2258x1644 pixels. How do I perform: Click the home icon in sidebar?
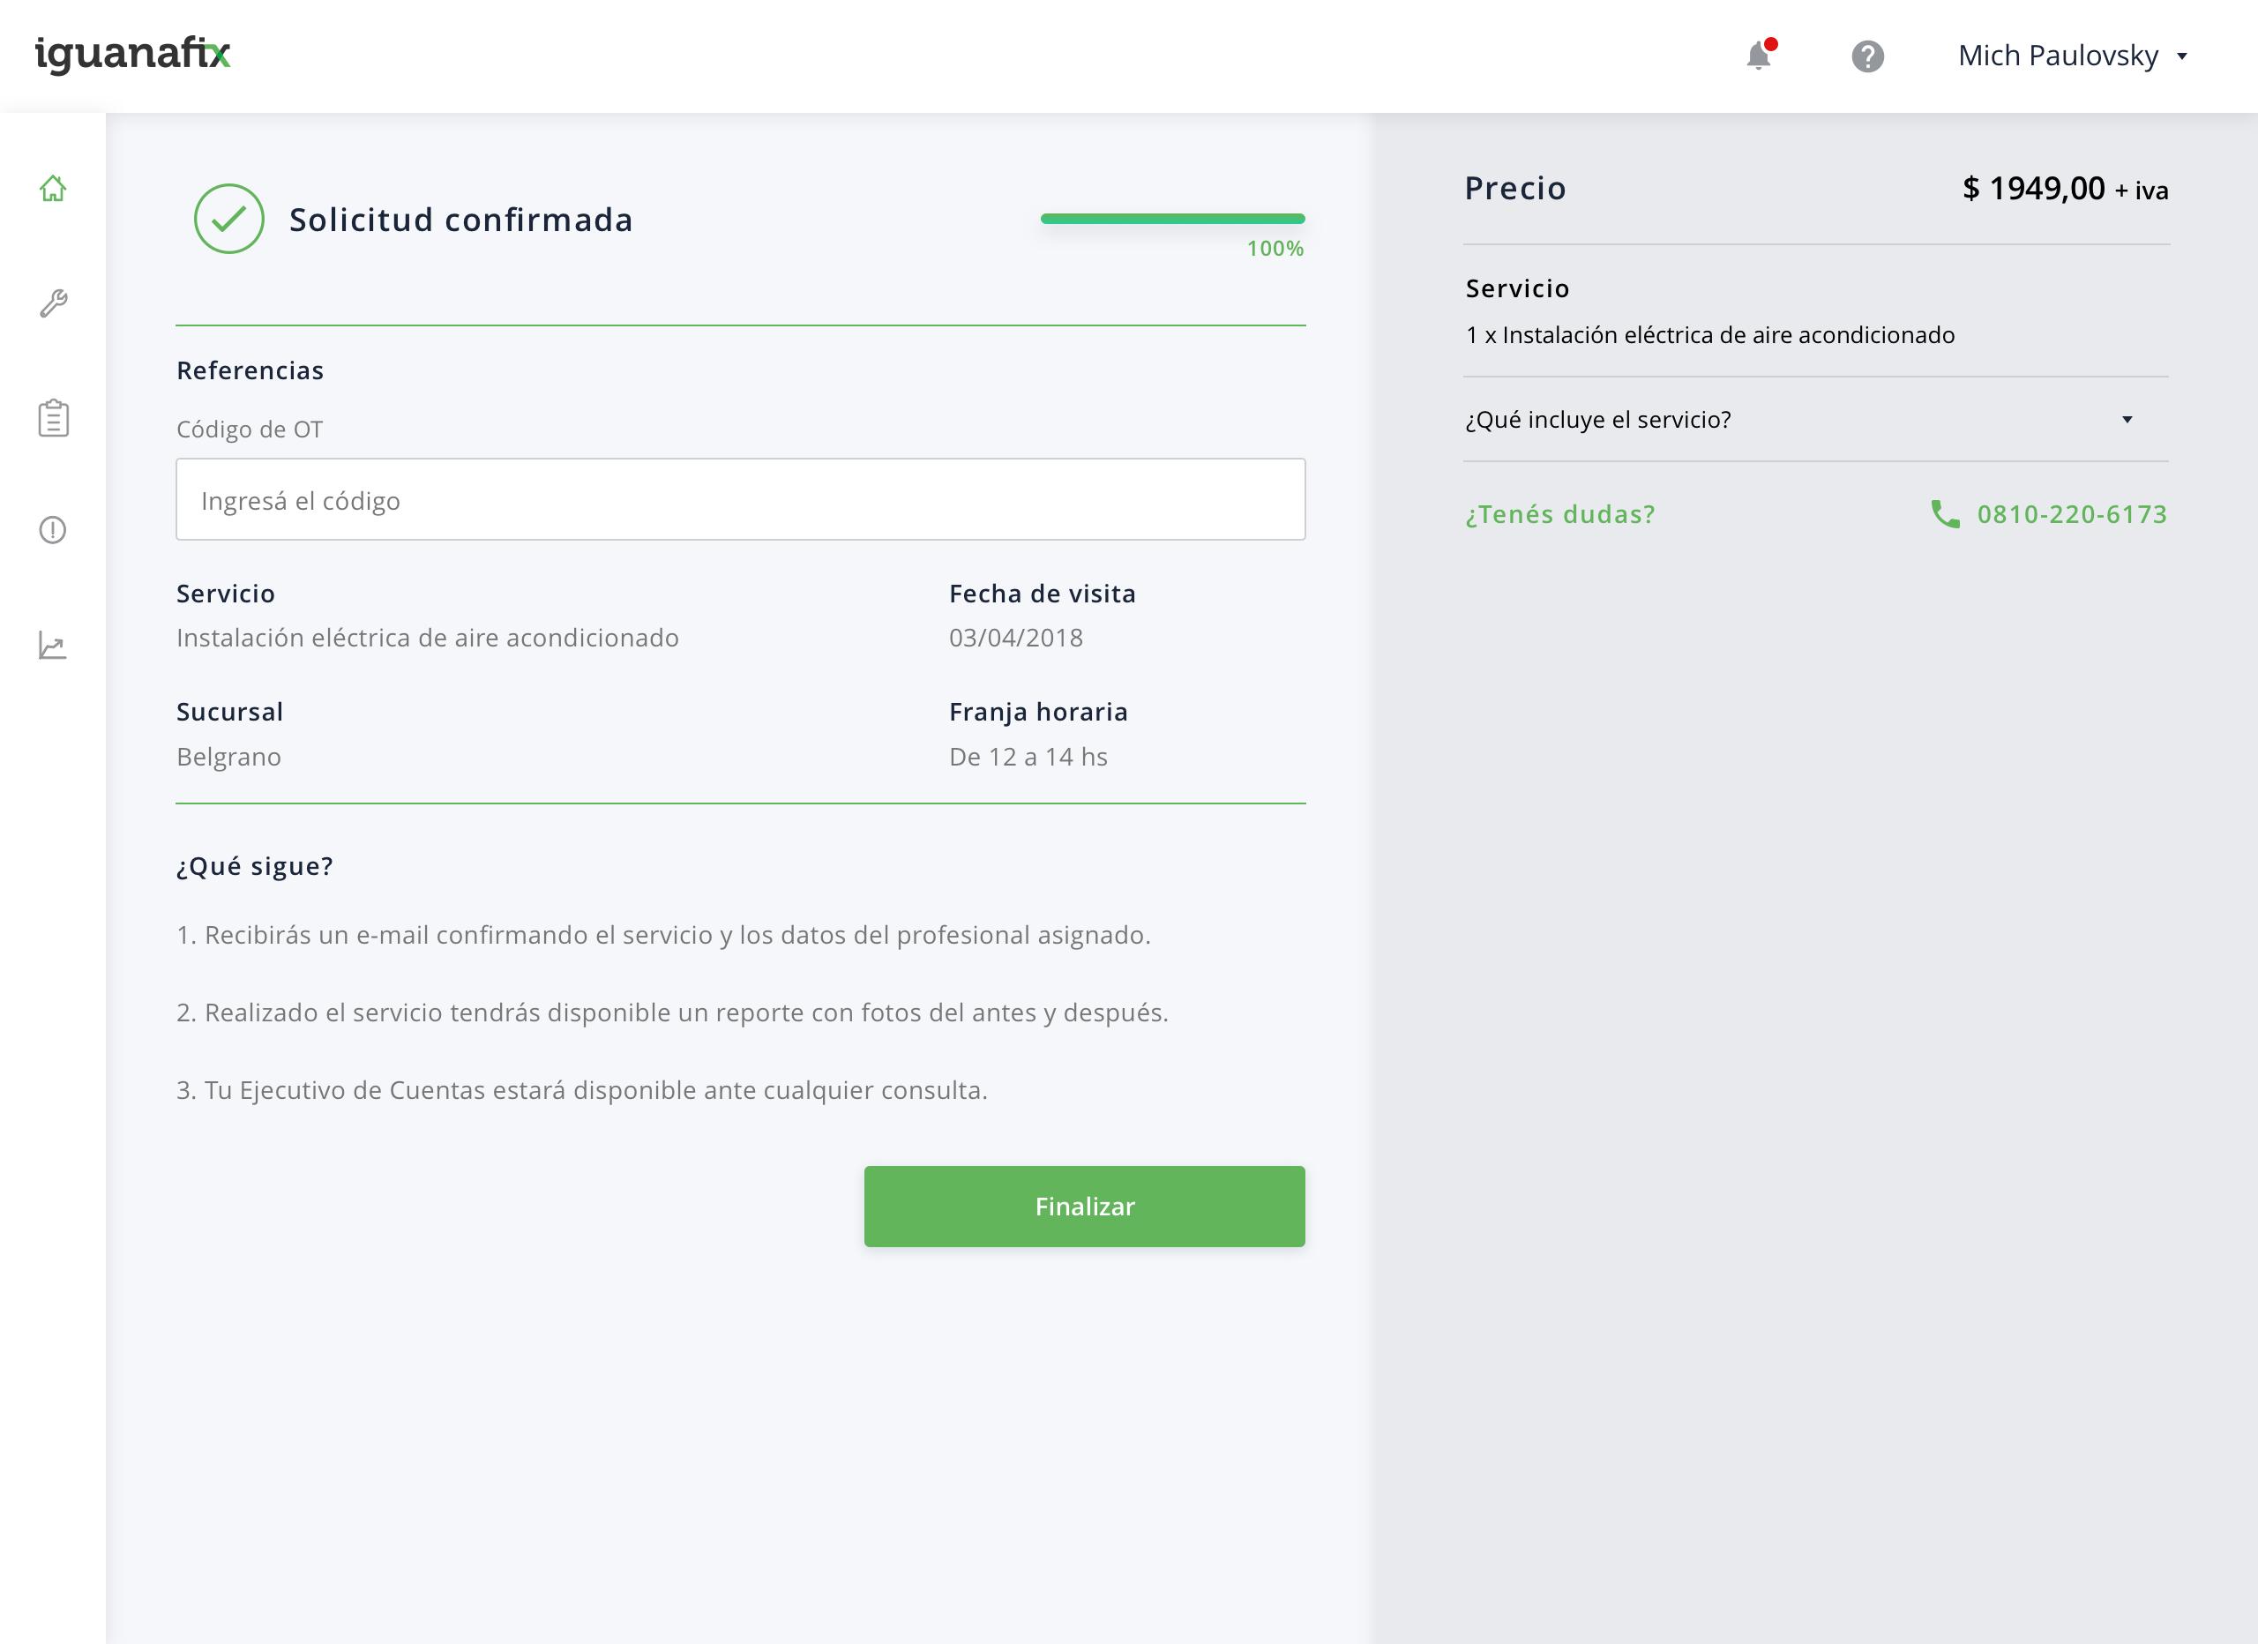53,188
